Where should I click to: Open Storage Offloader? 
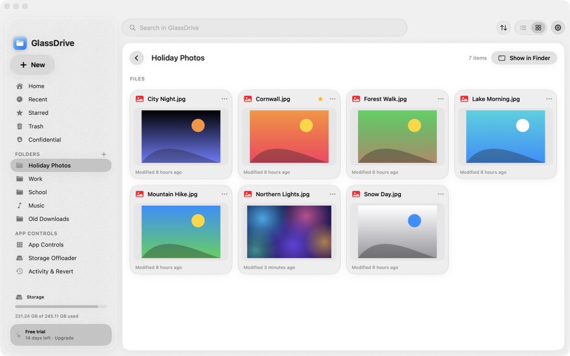tap(61, 258)
